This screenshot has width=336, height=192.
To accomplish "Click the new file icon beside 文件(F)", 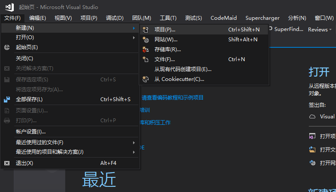I will point(146,59).
